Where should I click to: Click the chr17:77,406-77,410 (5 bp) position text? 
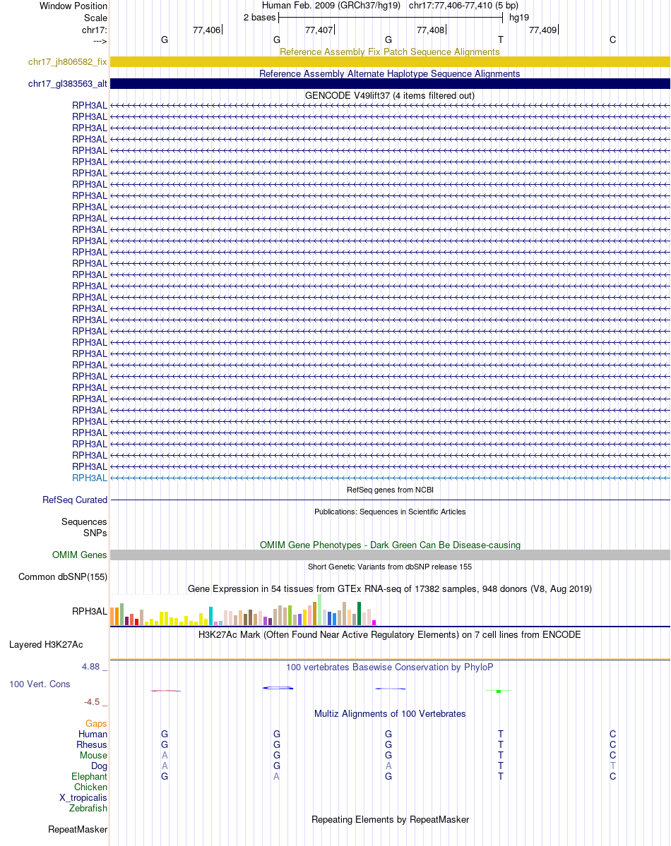(463, 6)
